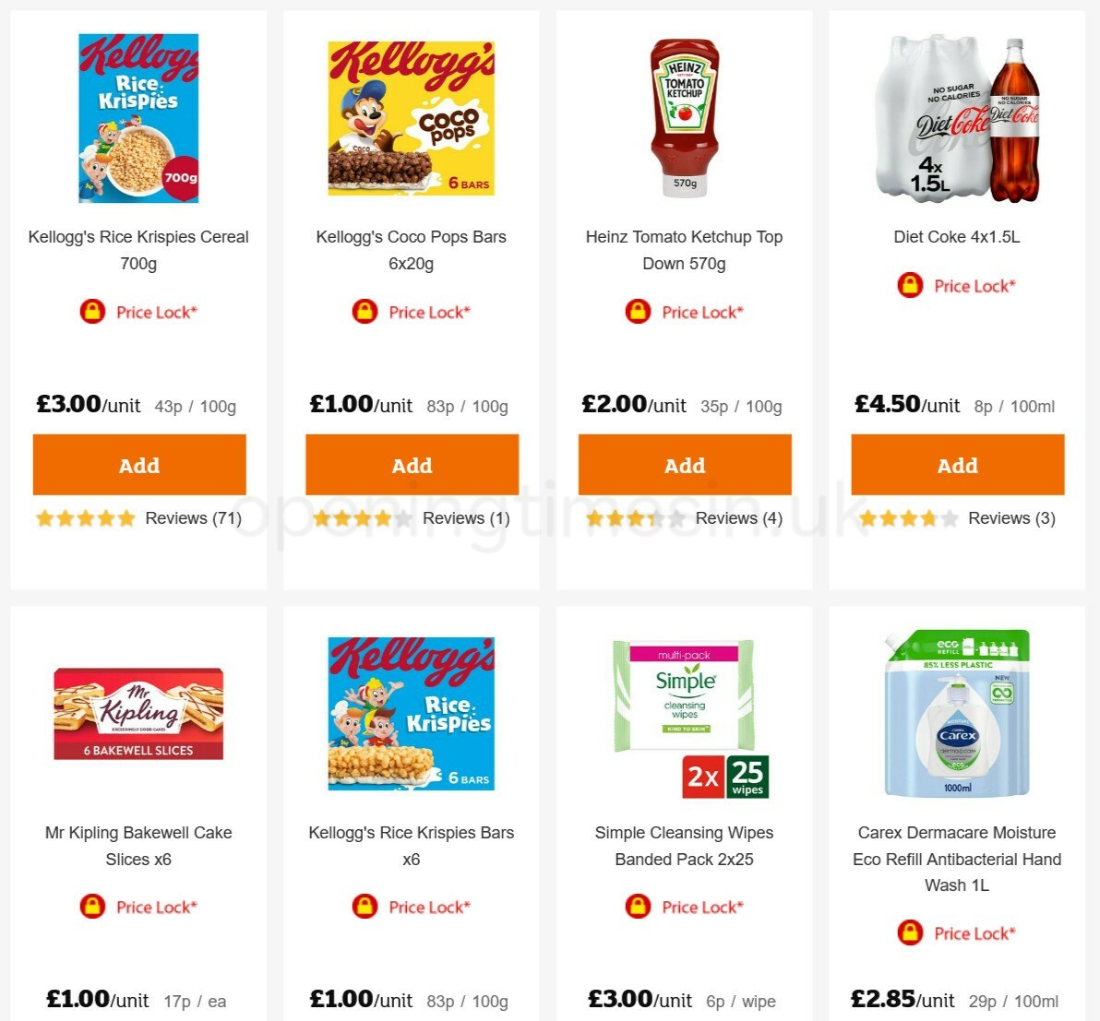This screenshot has width=1100, height=1021.
Task: Add Diet Coke 4x1.5L to the basket
Action: (x=957, y=465)
